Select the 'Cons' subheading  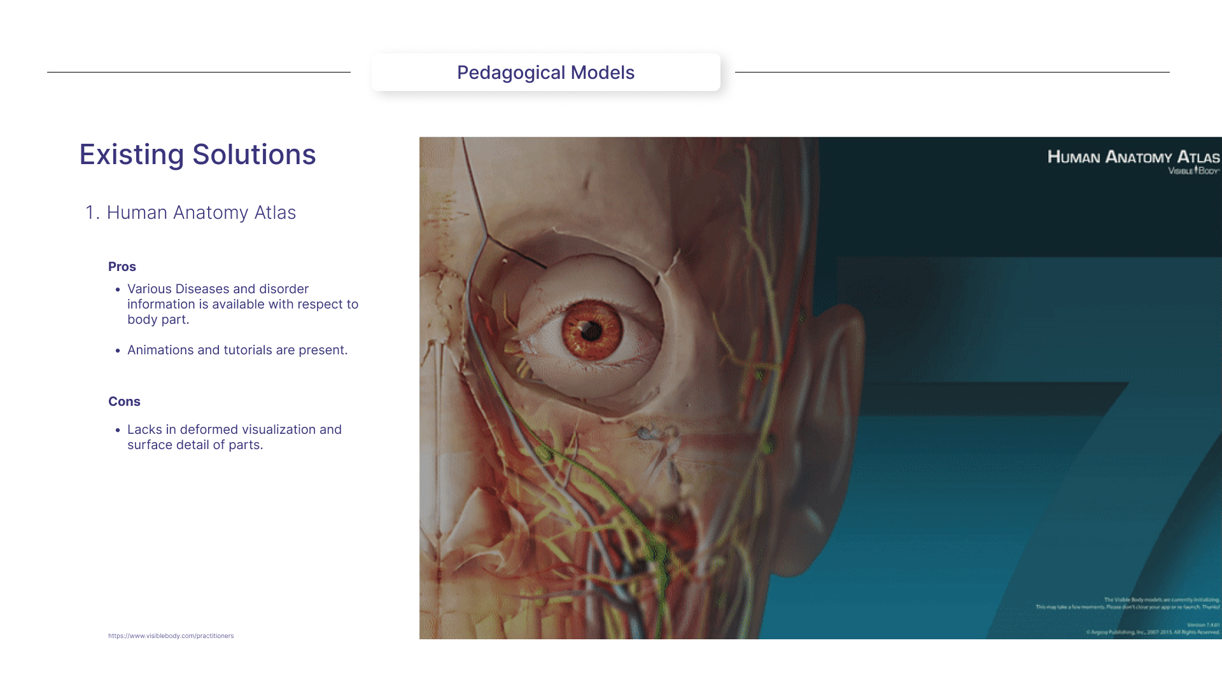point(124,401)
